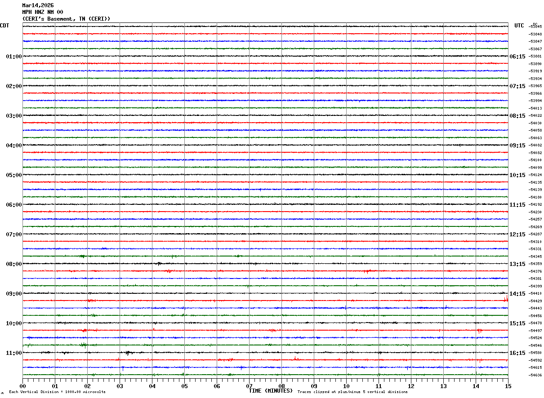Click the minute 07 axis tick label

pyautogui.click(x=249, y=386)
